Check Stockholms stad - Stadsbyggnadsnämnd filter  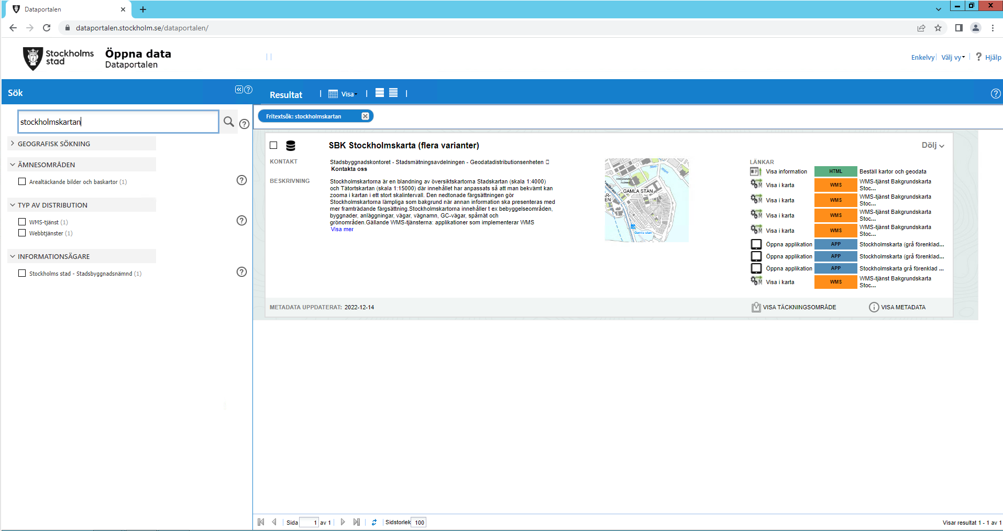(x=22, y=273)
